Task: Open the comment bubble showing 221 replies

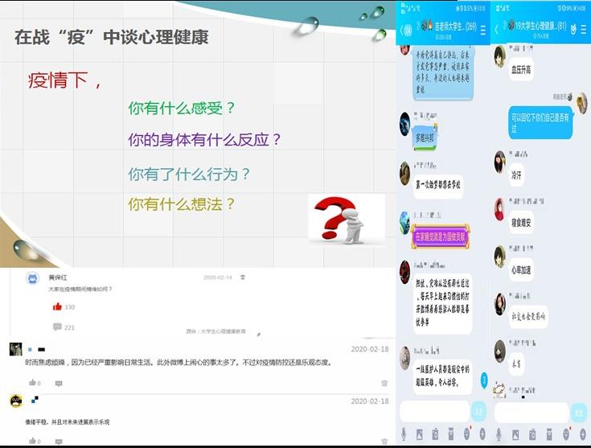Action: (57, 327)
